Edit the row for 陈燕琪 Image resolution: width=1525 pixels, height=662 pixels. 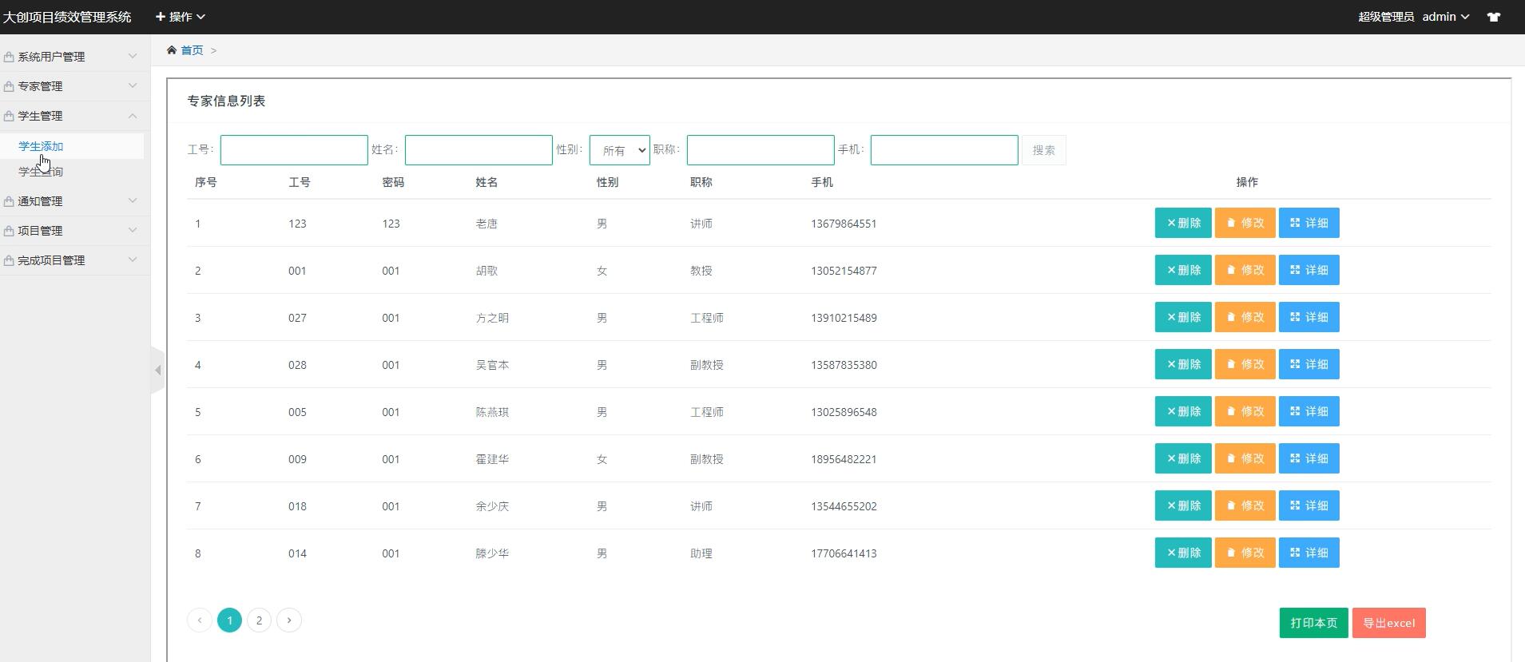pyautogui.click(x=1245, y=411)
